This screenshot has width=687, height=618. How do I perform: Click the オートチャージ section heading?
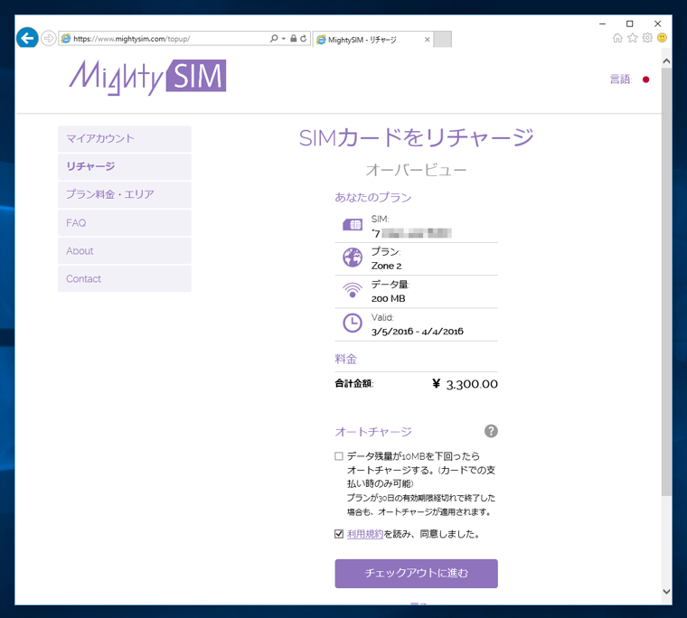coord(373,432)
